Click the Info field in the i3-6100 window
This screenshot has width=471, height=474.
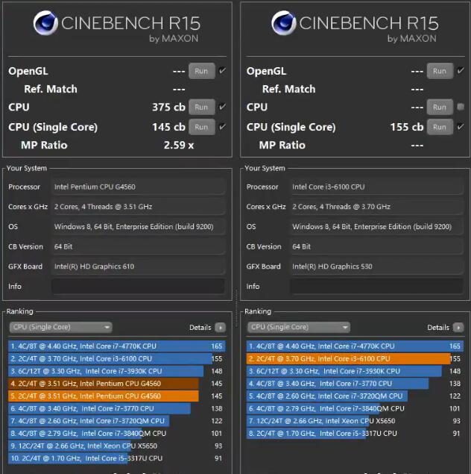click(376, 286)
